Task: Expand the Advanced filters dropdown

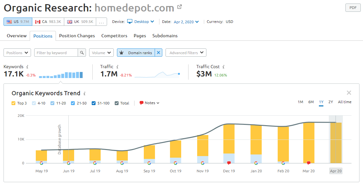Action: pos(186,52)
